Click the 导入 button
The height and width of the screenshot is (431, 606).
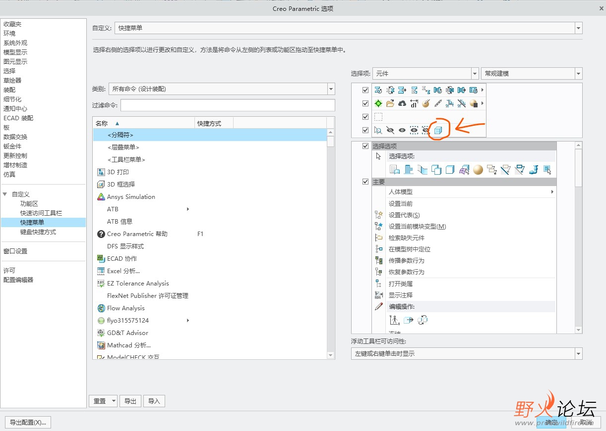pyautogui.click(x=154, y=401)
